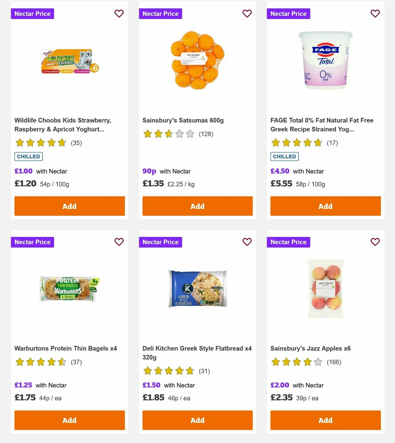Screen dimensions: 395x443
Task: Click the heart icon on Deli Kitchen Flatbread
Action: point(247,242)
